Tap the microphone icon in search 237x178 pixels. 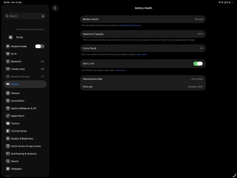(43, 16)
